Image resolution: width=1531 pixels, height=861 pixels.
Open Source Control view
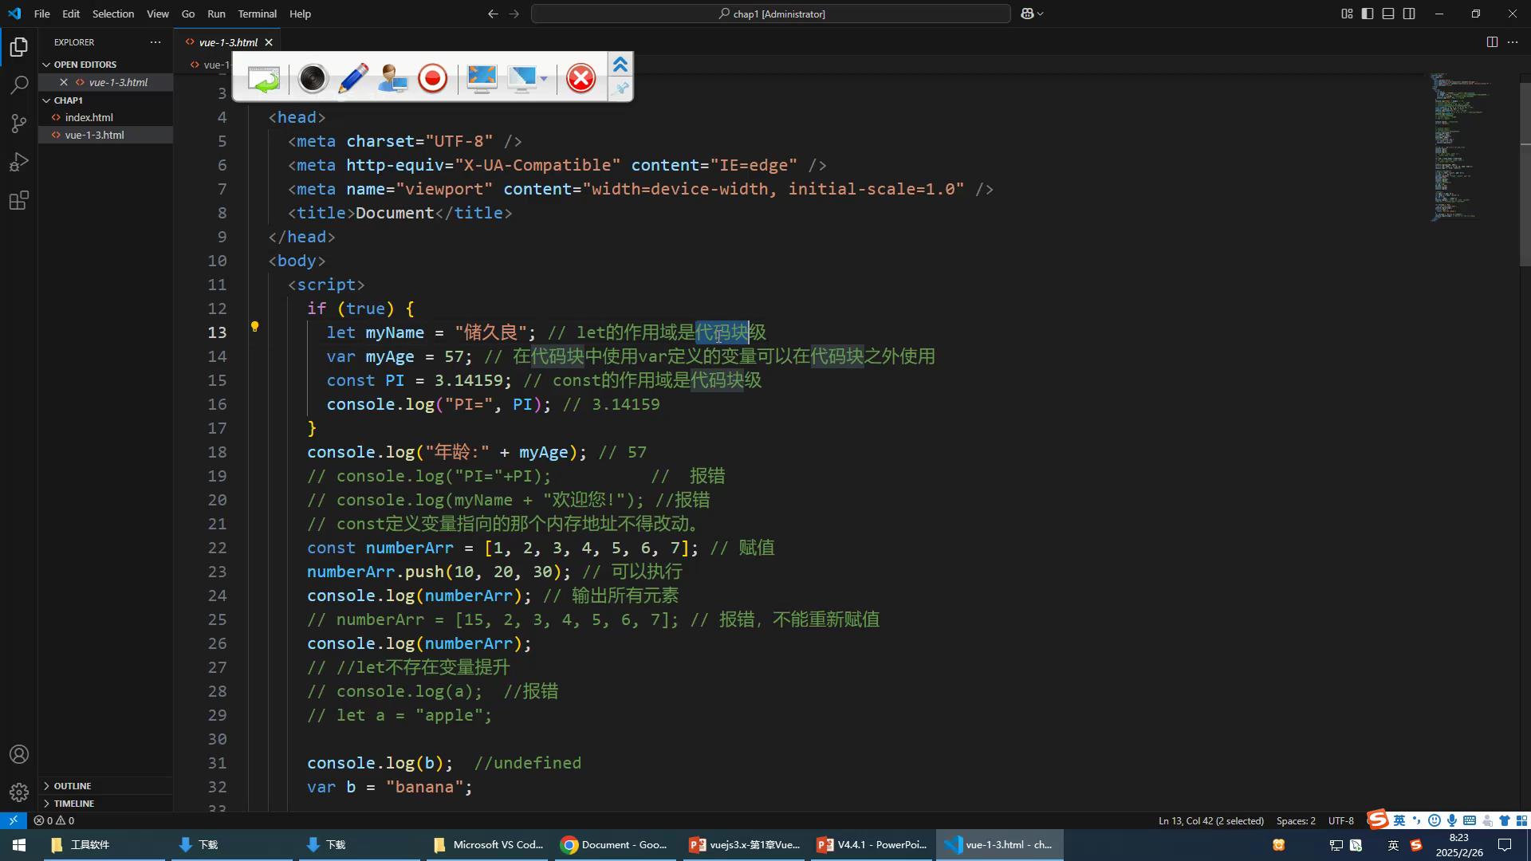coord(19,123)
